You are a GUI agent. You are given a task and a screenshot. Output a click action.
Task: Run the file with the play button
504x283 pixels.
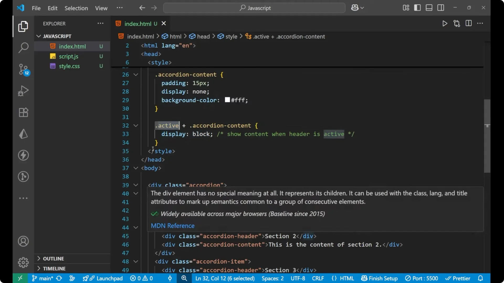point(445,23)
